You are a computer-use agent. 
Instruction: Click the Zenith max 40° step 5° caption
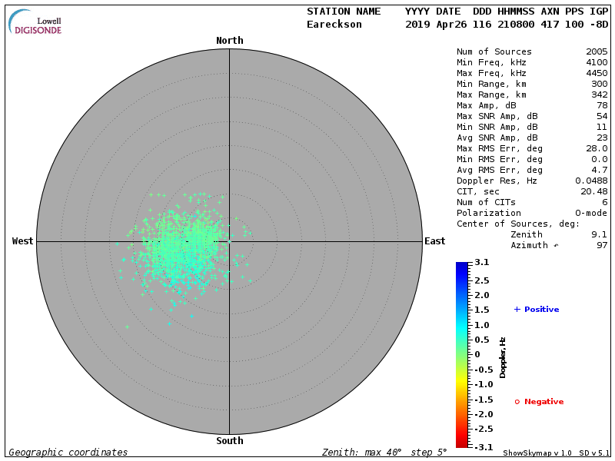pyautogui.click(x=384, y=453)
